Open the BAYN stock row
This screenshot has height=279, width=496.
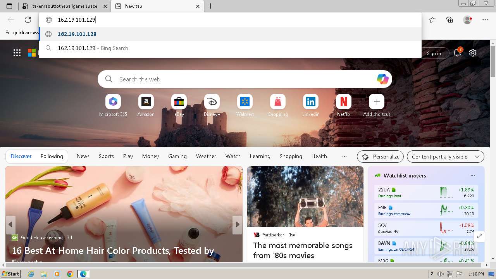426,246
